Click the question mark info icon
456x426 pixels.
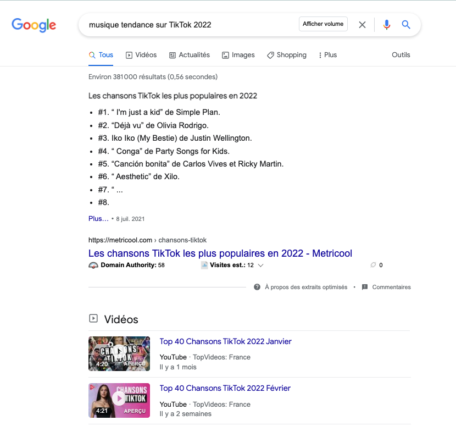click(x=257, y=287)
